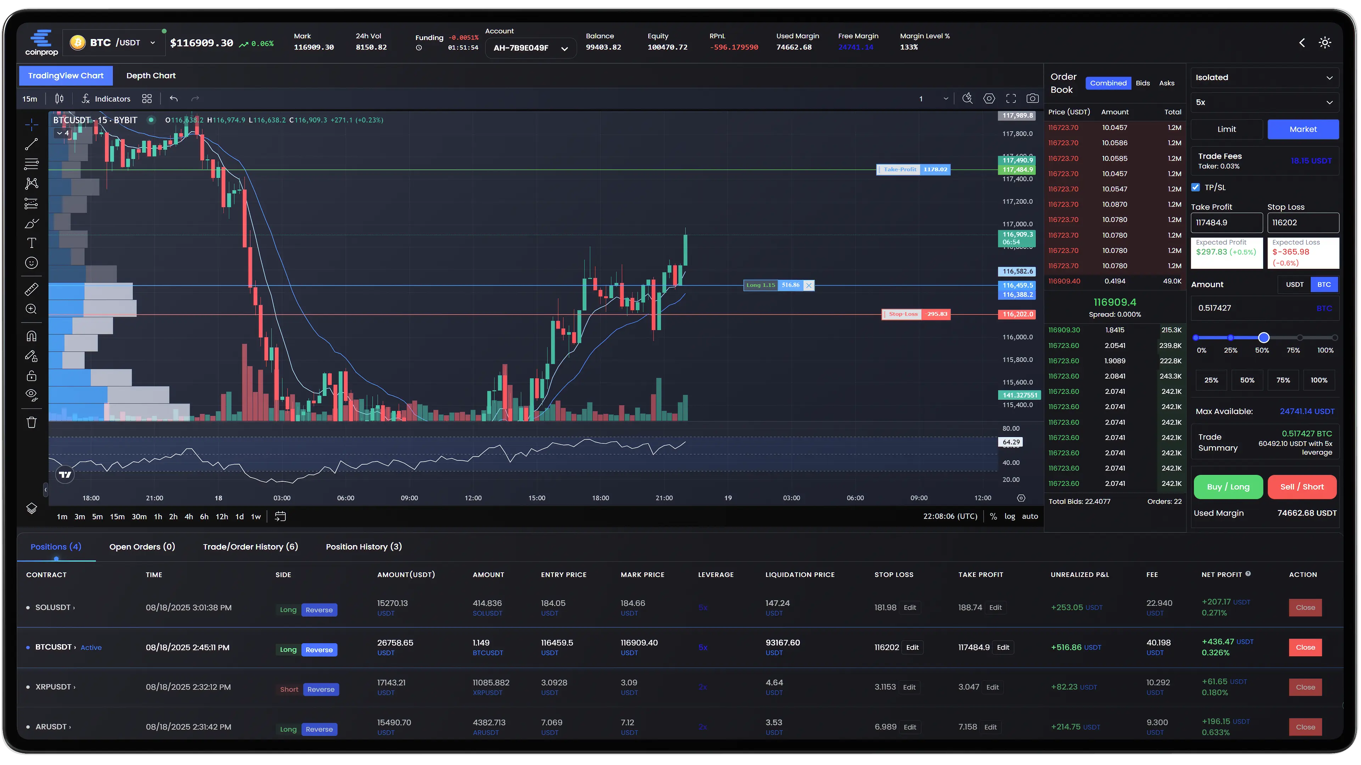Screen dimensions: 1361x765
Task: Reverse the XRPUSDT short position
Action: point(321,690)
